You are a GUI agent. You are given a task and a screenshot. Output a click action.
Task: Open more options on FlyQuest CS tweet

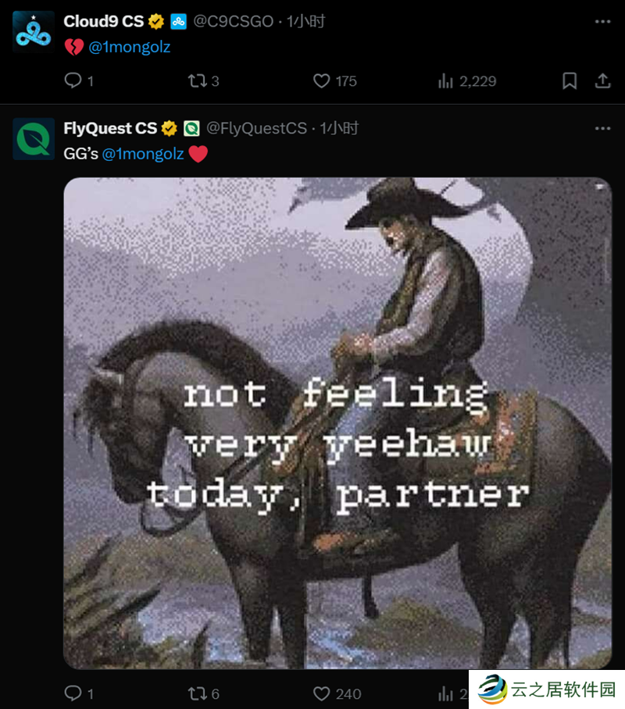(603, 128)
